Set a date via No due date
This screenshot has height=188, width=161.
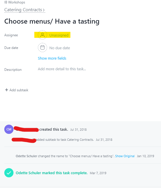click(60, 48)
